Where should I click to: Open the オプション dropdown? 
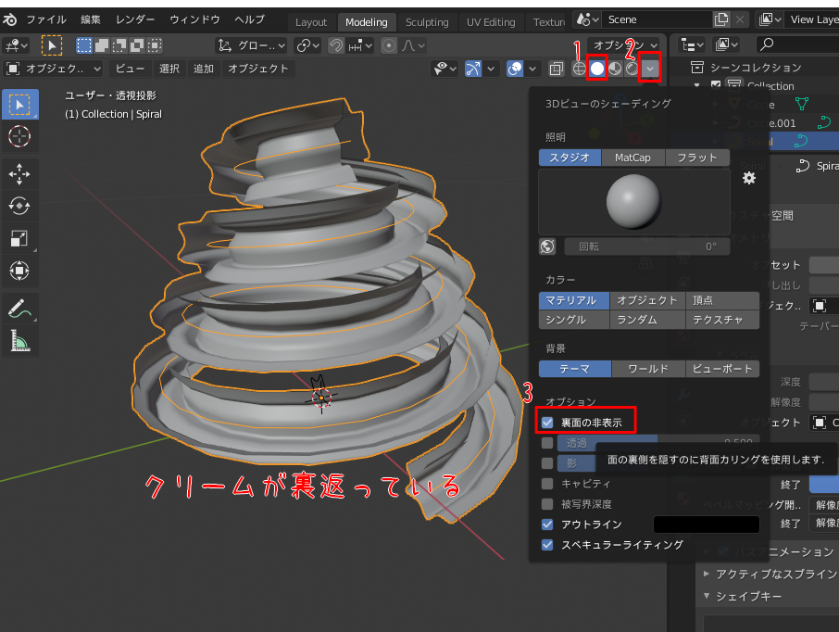pos(624,45)
